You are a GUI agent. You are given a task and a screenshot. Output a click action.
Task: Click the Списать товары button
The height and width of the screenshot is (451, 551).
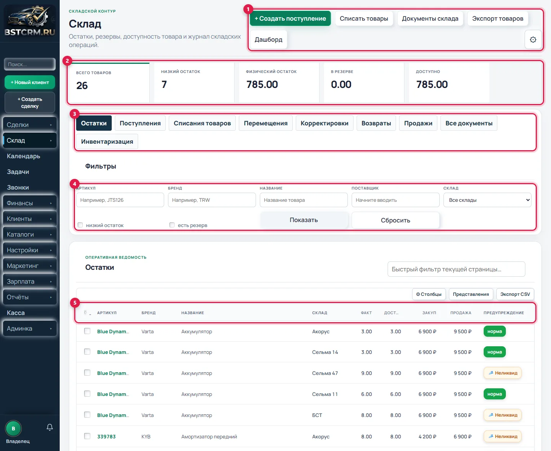364,18
